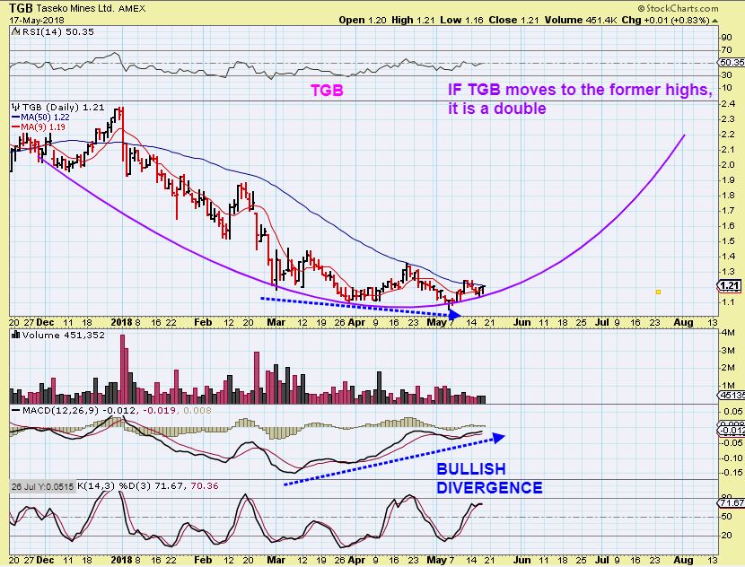Click the Close 1.21 quote value
Screen dimensions: 745x567
[x=513, y=21]
